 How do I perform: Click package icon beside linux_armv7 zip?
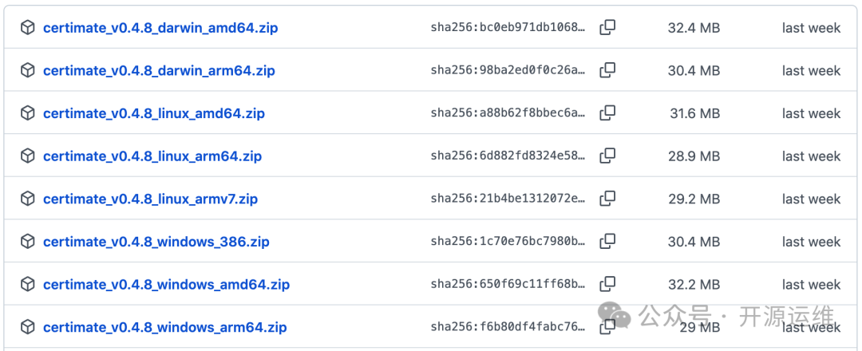[x=28, y=199]
